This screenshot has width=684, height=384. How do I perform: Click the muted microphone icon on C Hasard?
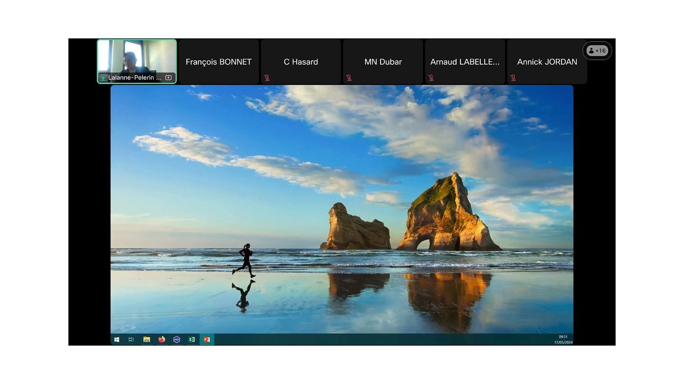point(267,78)
